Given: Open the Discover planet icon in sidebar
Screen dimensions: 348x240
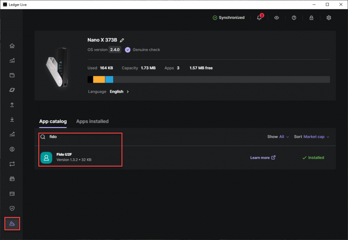Looking at the screenshot, I should (x=12, y=90).
